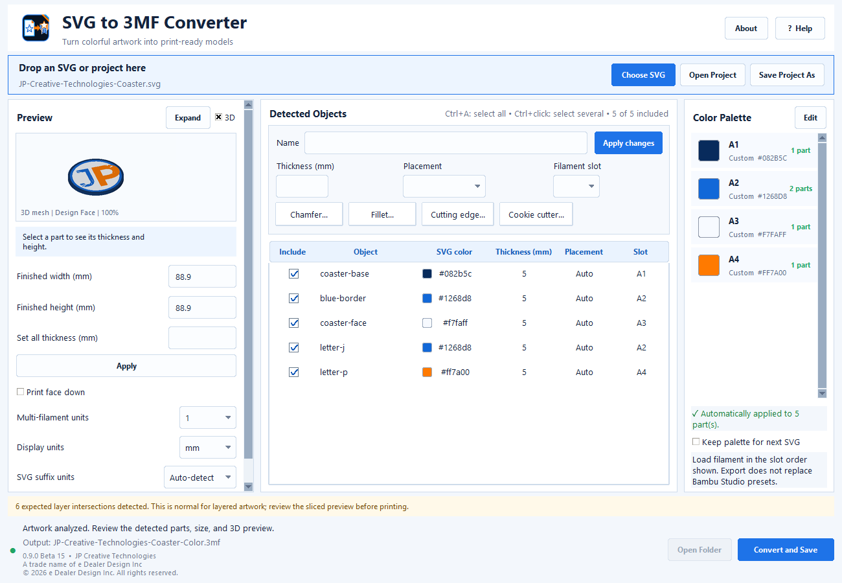
Task: Click Choose SVG
Action: (643, 75)
